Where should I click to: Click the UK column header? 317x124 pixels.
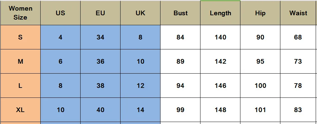[x=140, y=13]
